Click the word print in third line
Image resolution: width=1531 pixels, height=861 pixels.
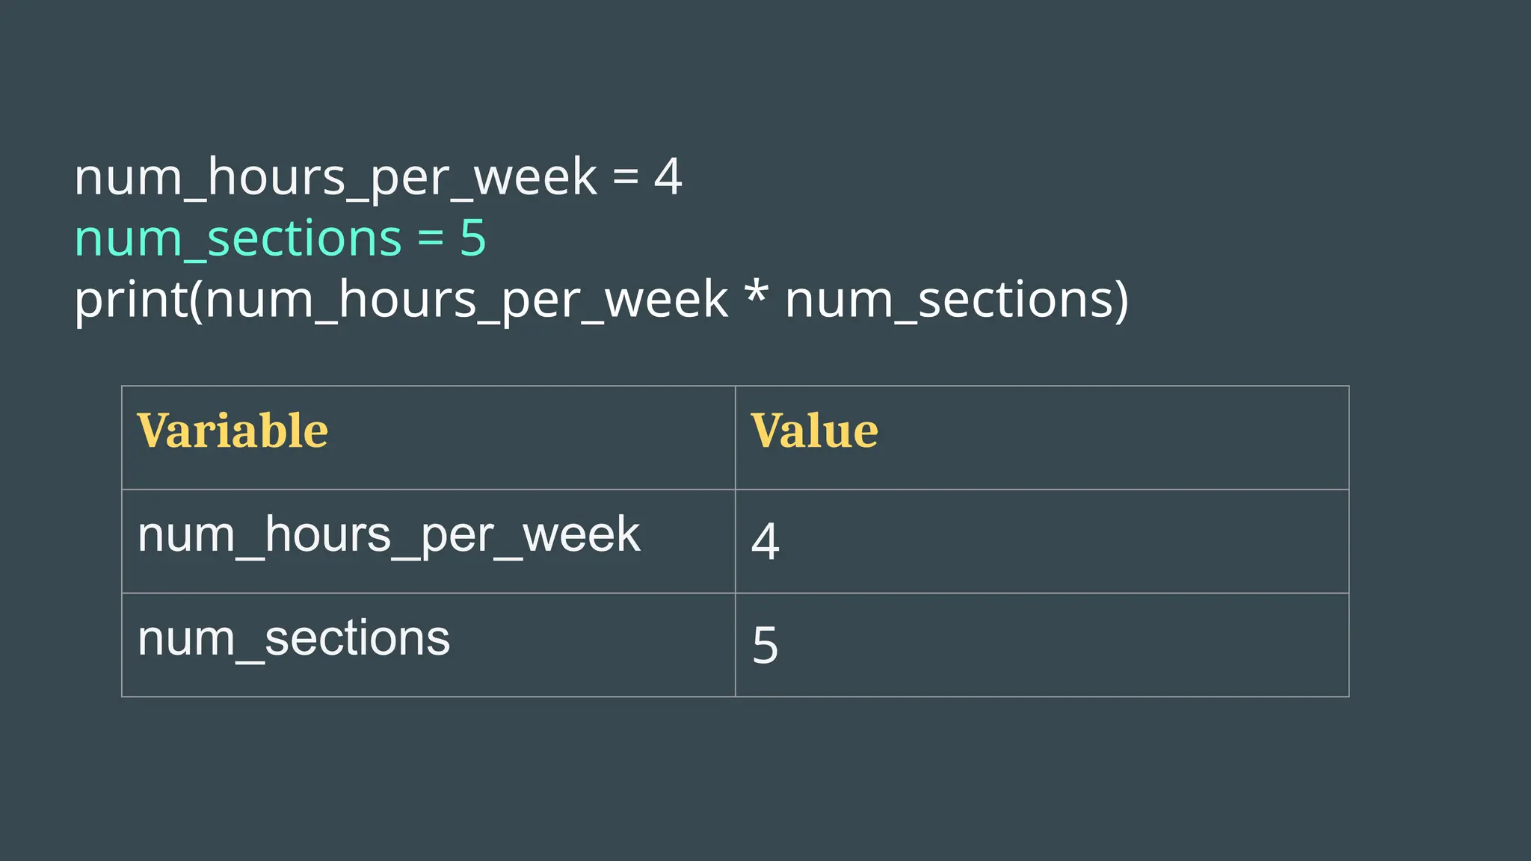coord(130,301)
